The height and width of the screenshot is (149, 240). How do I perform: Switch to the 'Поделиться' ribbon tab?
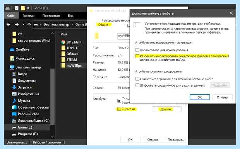51,15
